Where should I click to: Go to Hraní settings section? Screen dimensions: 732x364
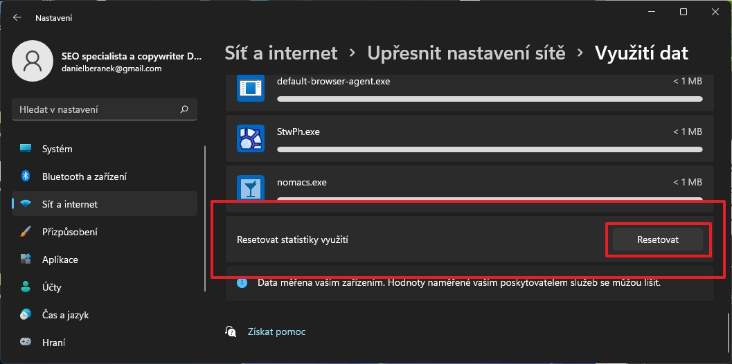coord(54,343)
